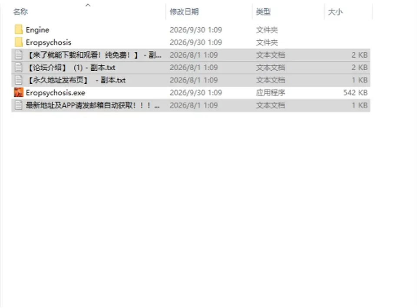Sort files by 修改日期 column header
Screen dimensions: 417x308
(184, 12)
